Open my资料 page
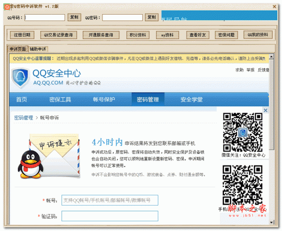This screenshot has height=231, width=282. [167, 35]
